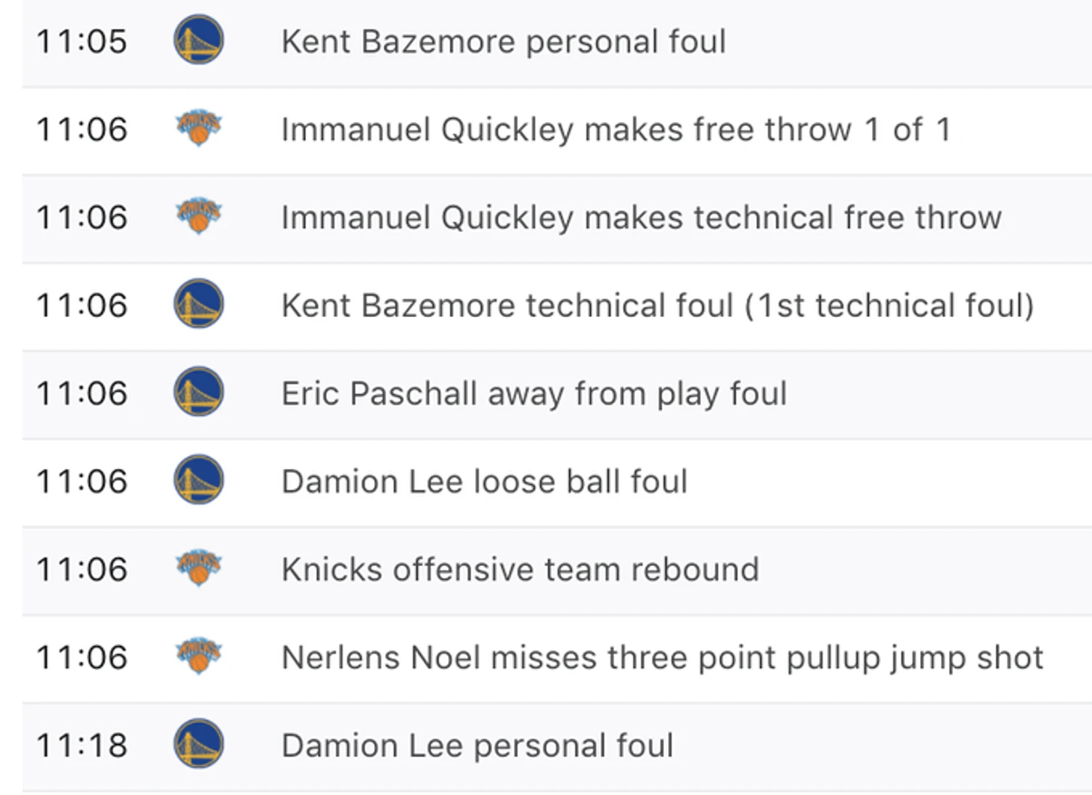Viewport: 1092px width, 795px height.
Task: Click Warriors logo by Bazemore technical foul
Action: [x=198, y=304]
